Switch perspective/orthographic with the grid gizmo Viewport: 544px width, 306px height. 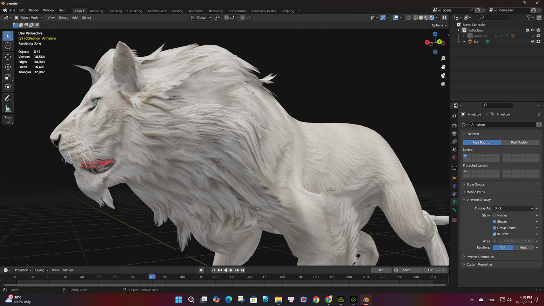coord(443,84)
